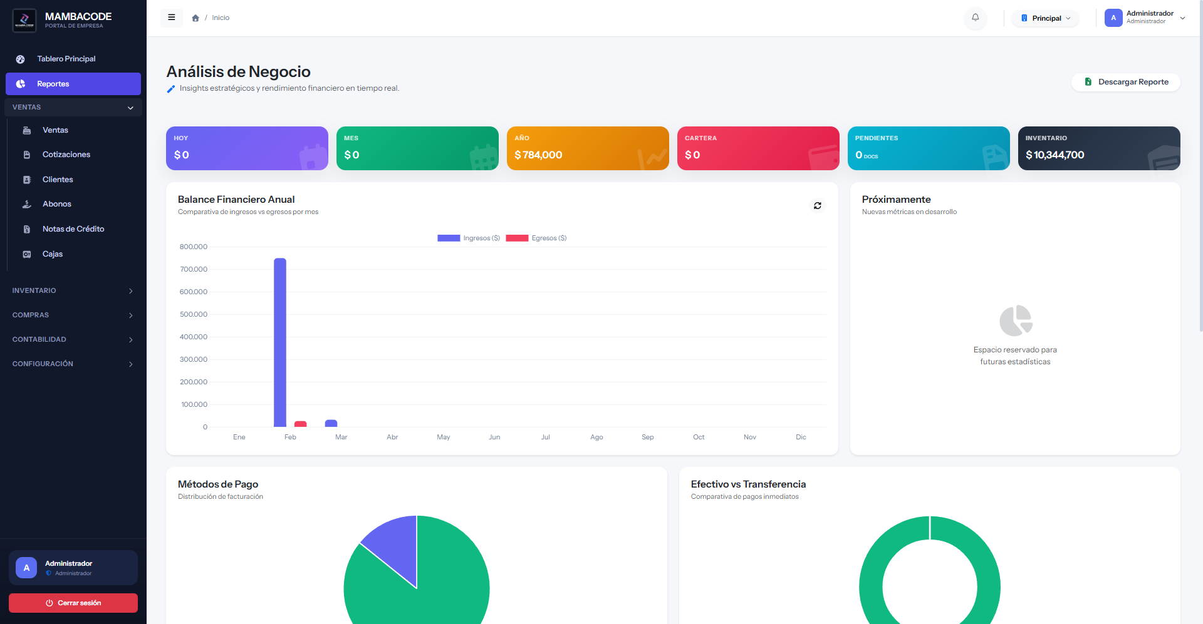Toggle Egresos ($) legend series
Viewport: 1203px width, 624px height.
pos(536,238)
